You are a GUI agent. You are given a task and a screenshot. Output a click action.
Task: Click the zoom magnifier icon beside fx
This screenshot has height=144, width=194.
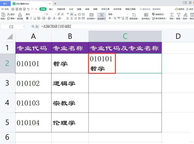[x=33, y=26]
